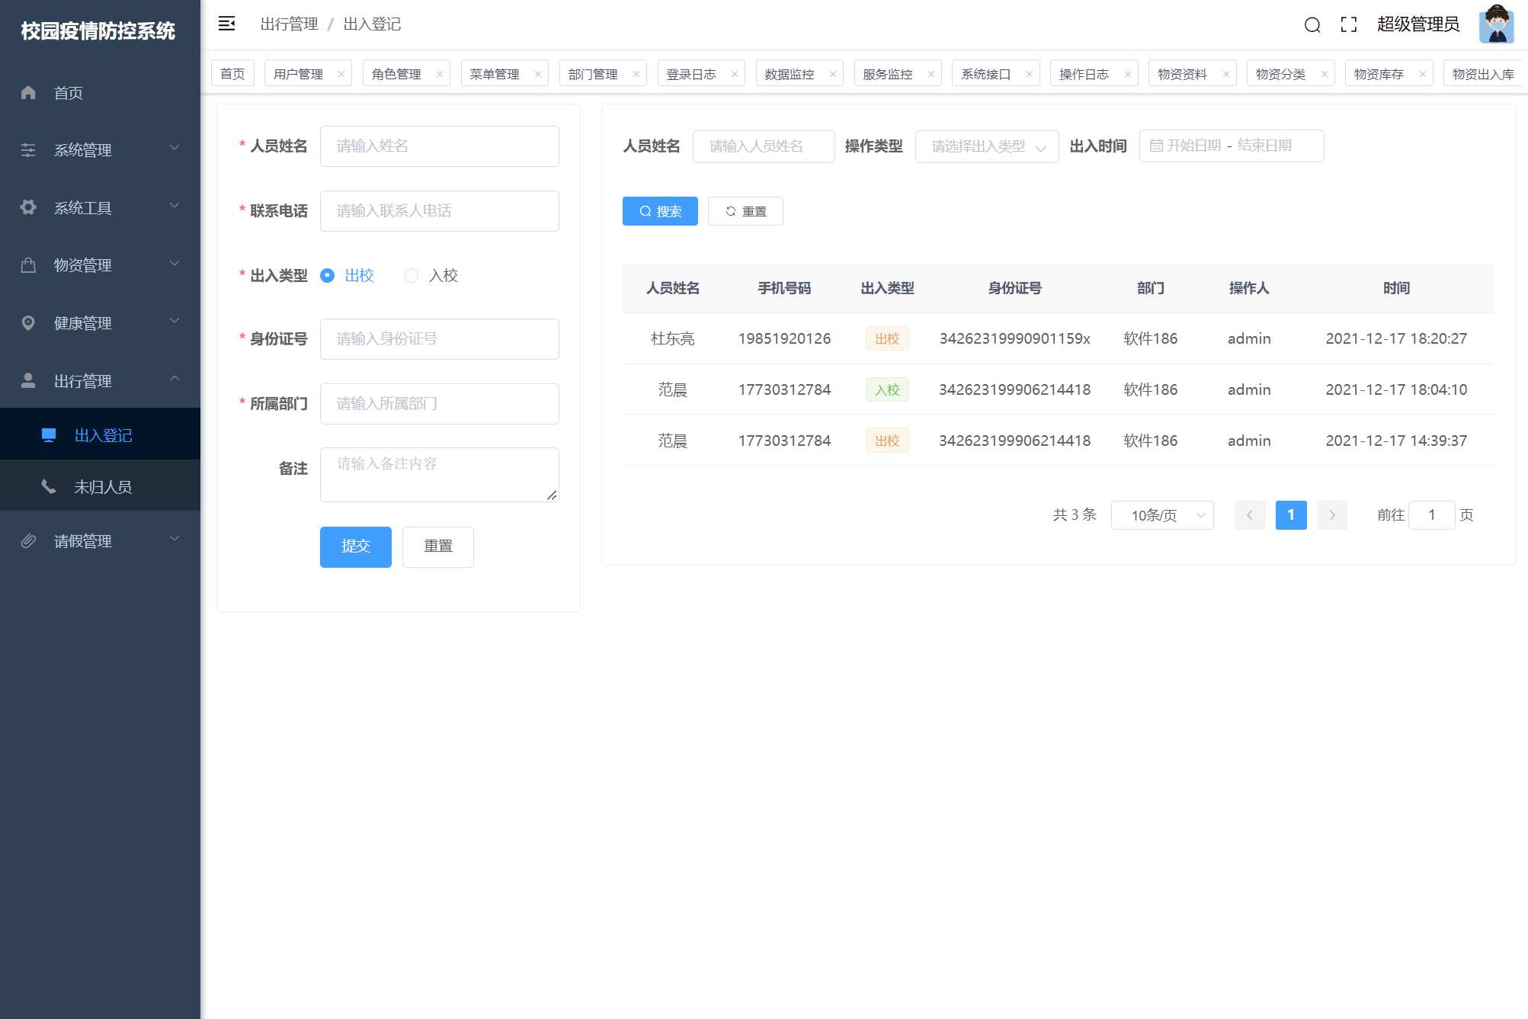Click the 未归人员 phone icon
Screen dimensions: 1528x1019
pyautogui.click(x=48, y=486)
